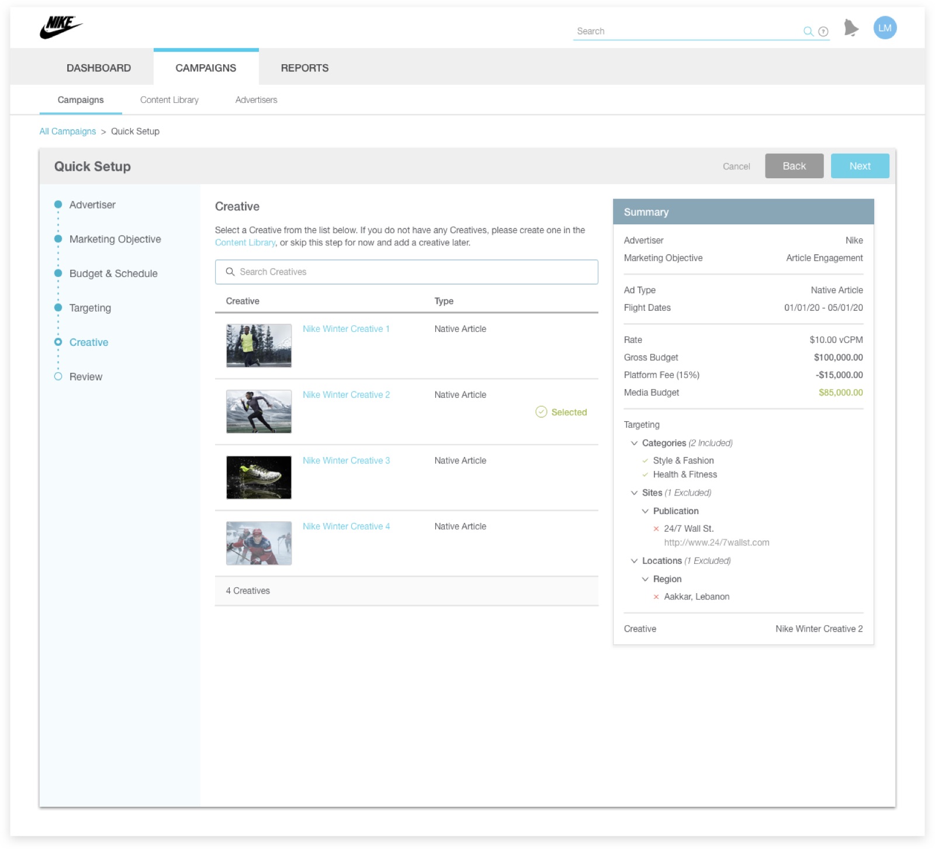The width and height of the screenshot is (935, 849).
Task: Click red X beside Aakkar, Lebanon
Action: click(x=656, y=597)
